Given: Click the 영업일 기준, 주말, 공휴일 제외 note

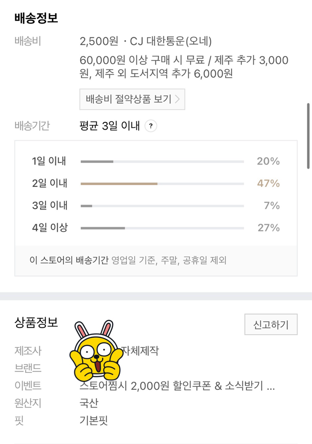Looking at the screenshot, I should 169,260.
